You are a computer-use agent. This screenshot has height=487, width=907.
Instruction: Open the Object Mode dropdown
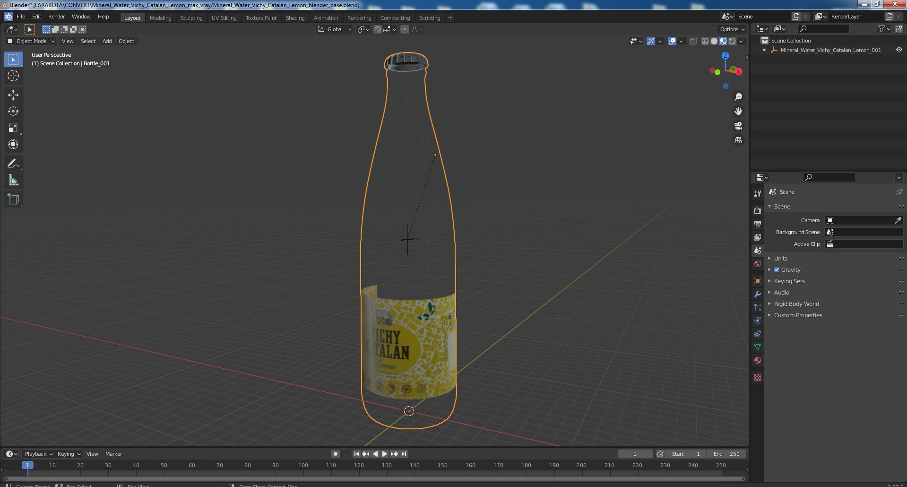pyautogui.click(x=31, y=41)
